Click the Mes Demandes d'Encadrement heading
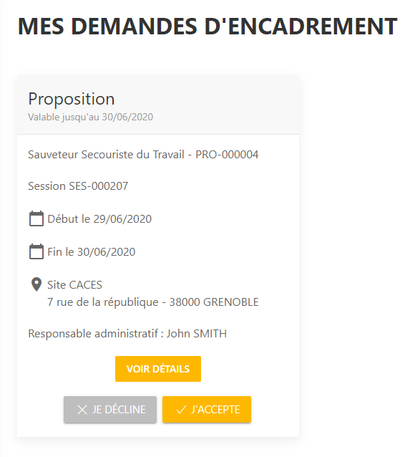The image size is (410, 457). click(208, 27)
